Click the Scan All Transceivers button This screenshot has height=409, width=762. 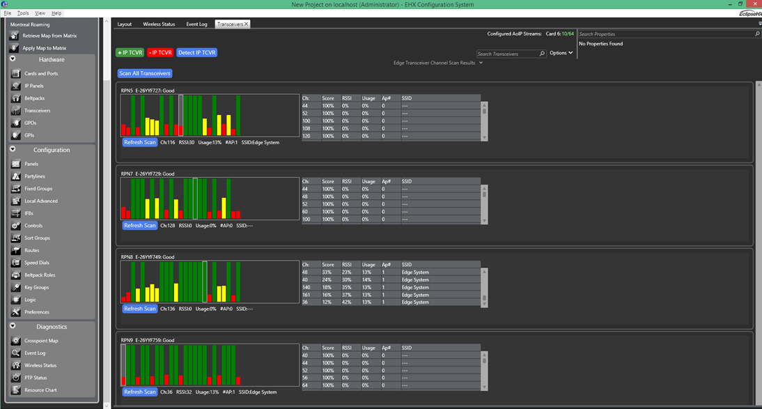[x=145, y=73]
